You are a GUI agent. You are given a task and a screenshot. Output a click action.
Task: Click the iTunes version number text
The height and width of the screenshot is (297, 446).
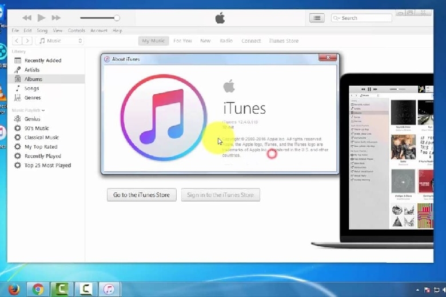[240, 122]
